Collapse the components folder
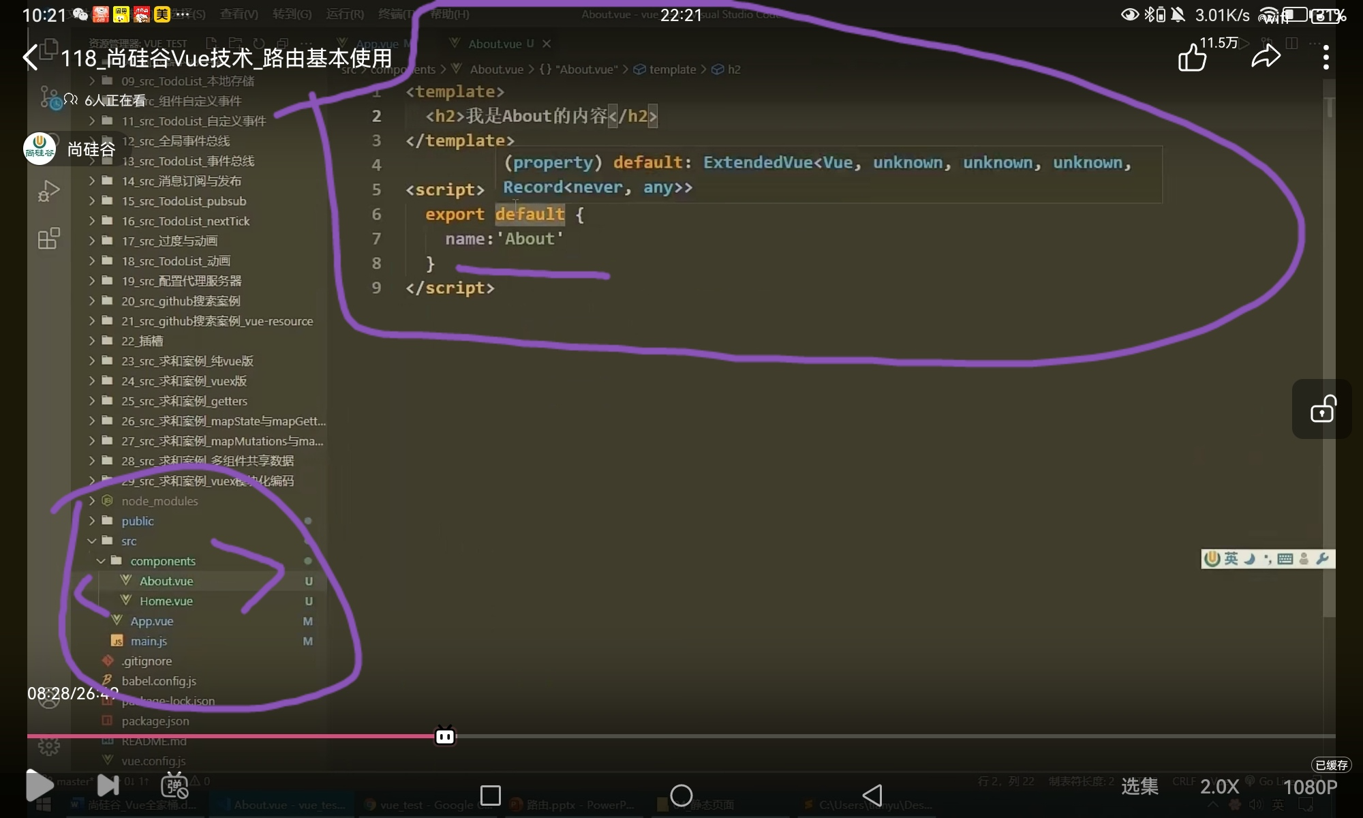Screen dimensions: 1363x818 [x=163, y=561]
